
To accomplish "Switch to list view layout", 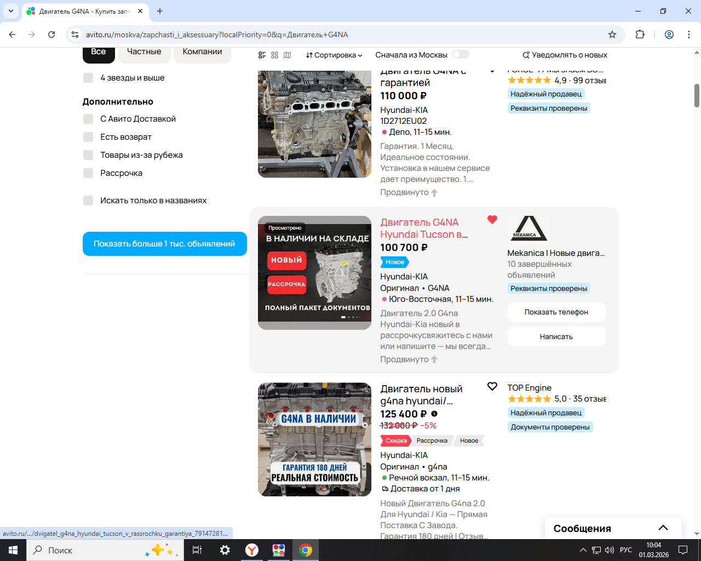I will coord(262,55).
